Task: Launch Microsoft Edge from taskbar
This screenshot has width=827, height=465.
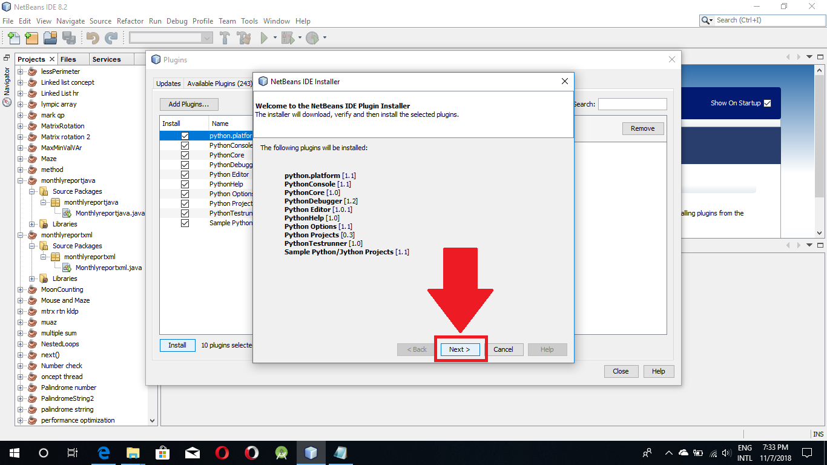Action: pyautogui.click(x=104, y=452)
